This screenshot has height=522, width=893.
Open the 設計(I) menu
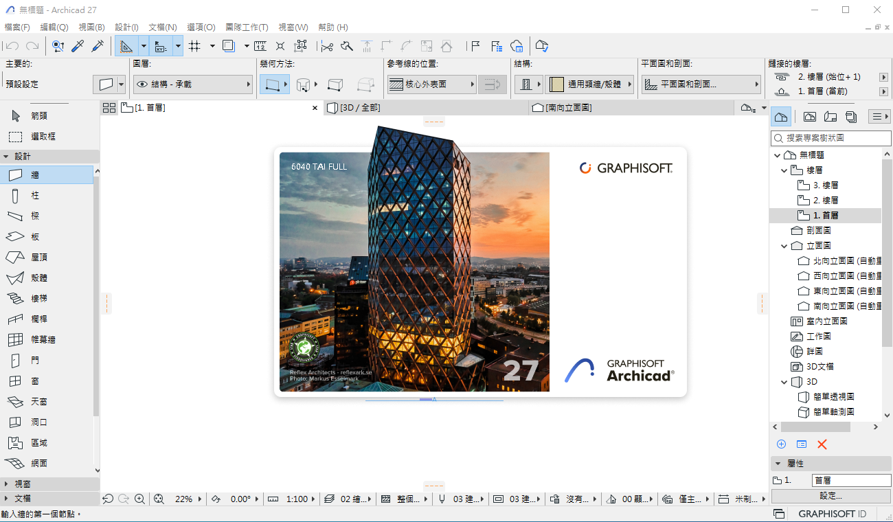[x=126, y=27]
